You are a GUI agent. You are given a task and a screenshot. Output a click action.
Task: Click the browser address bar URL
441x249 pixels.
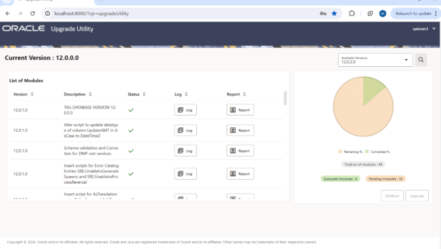(x=91, y=13)
